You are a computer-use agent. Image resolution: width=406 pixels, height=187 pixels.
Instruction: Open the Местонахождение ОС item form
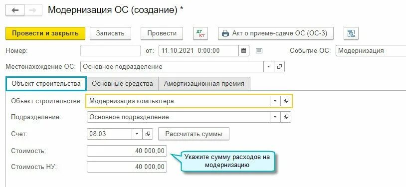tap(279, 66)
